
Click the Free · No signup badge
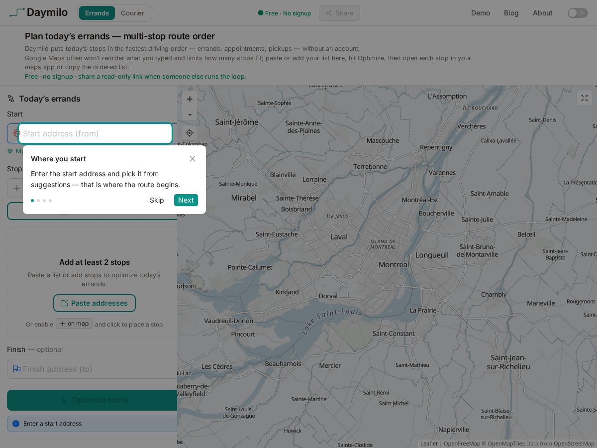[285, 13]
